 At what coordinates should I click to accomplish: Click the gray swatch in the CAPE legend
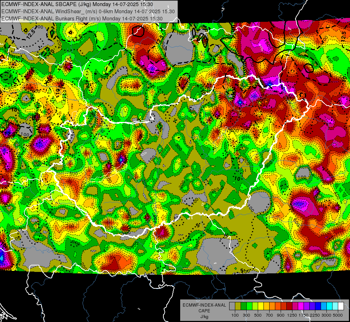[232, 306]
